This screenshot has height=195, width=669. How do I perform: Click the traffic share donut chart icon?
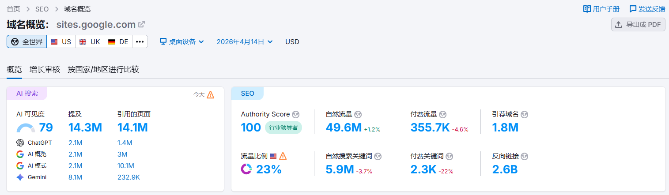coord(246,169)
